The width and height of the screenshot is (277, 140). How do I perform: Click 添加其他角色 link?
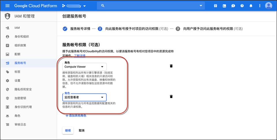pyautogui.click(x=76, y=116)
